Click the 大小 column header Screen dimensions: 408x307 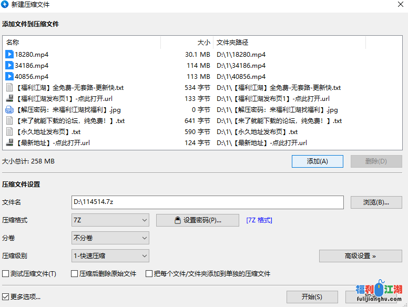point(187,43)
